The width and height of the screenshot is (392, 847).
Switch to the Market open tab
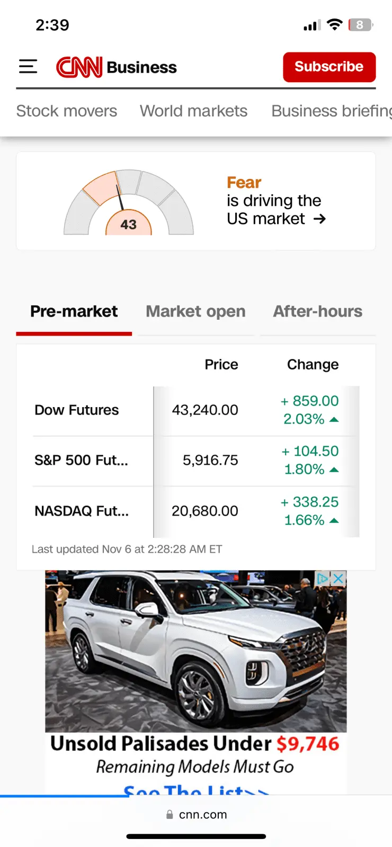pos(195,311)
